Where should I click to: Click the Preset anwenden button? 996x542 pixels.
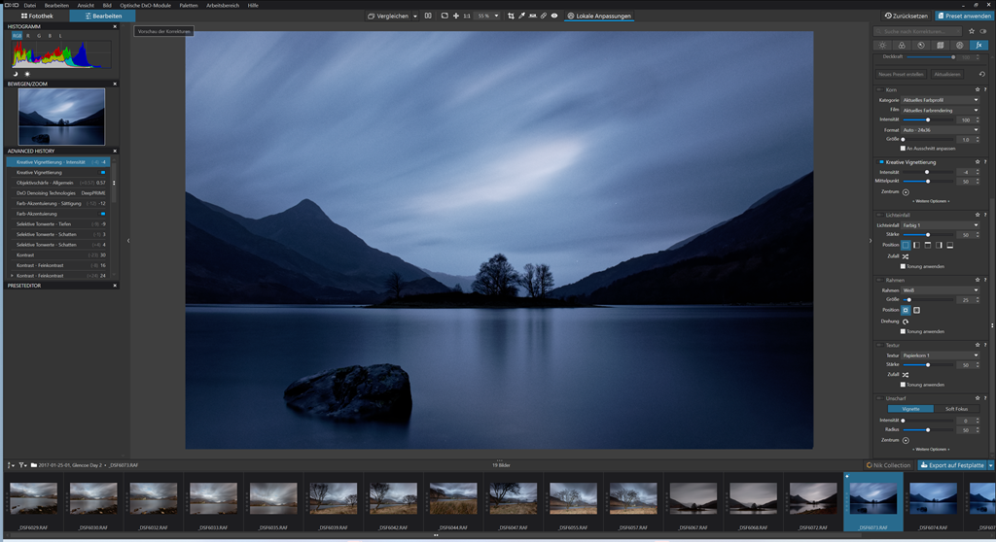click(963, 16)
